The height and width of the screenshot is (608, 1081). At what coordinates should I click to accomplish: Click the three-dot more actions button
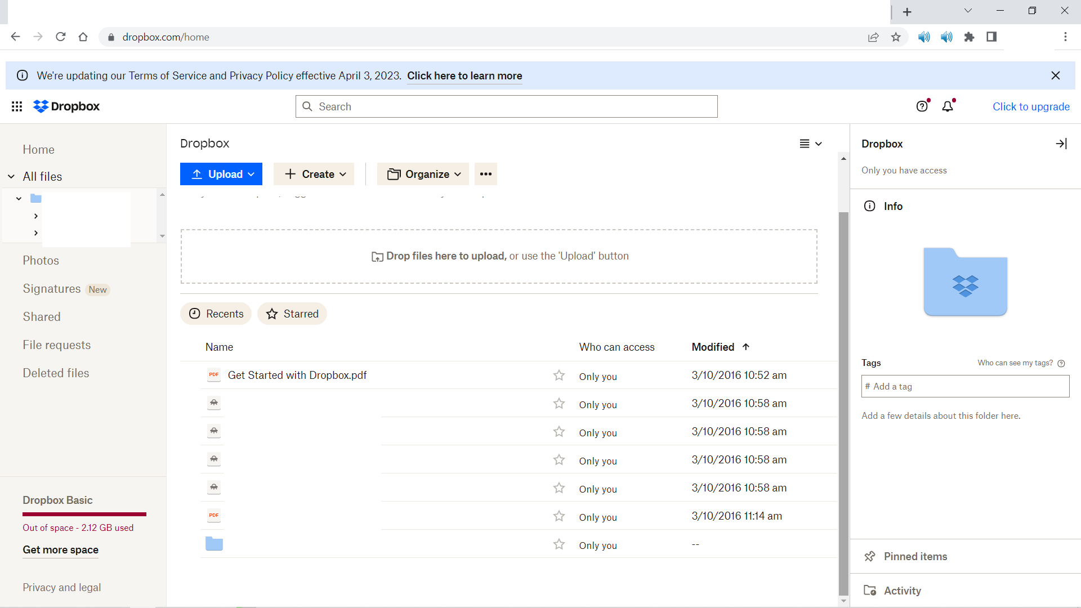tap(485, 174)
